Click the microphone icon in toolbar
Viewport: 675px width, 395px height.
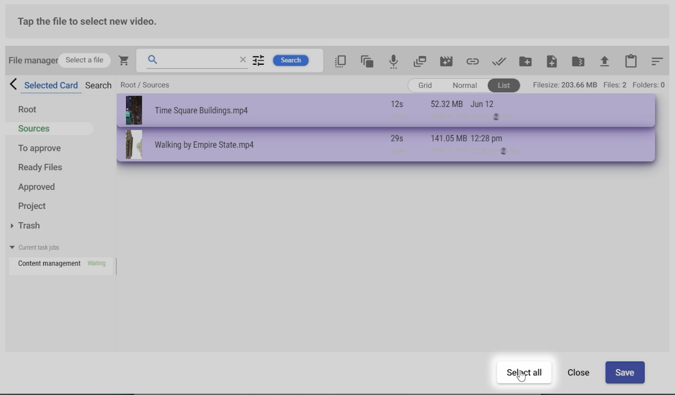click(393, 61)
